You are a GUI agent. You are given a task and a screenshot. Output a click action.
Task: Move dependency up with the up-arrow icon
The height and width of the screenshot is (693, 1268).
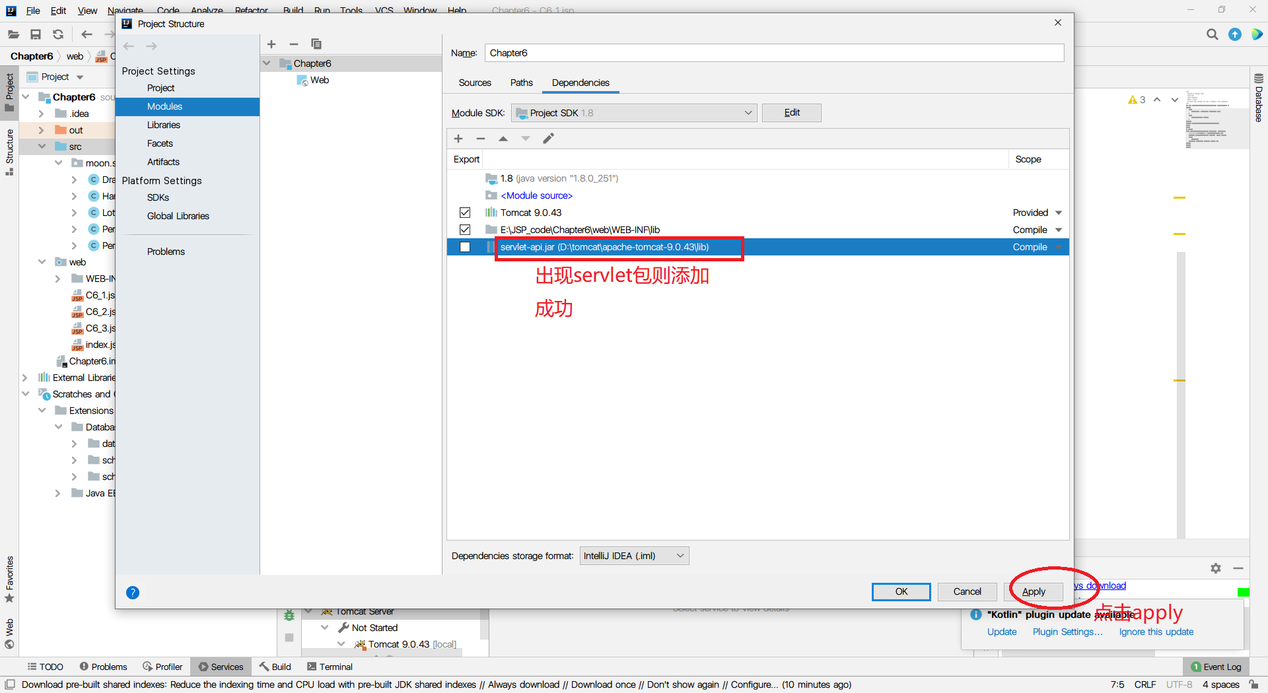coord(503,139)
